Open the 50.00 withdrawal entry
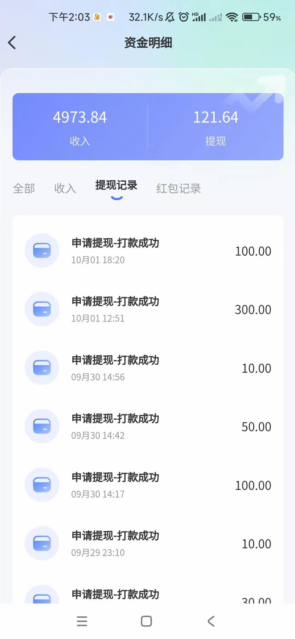The height and width of the screenshot is (639, 295). 148,426
